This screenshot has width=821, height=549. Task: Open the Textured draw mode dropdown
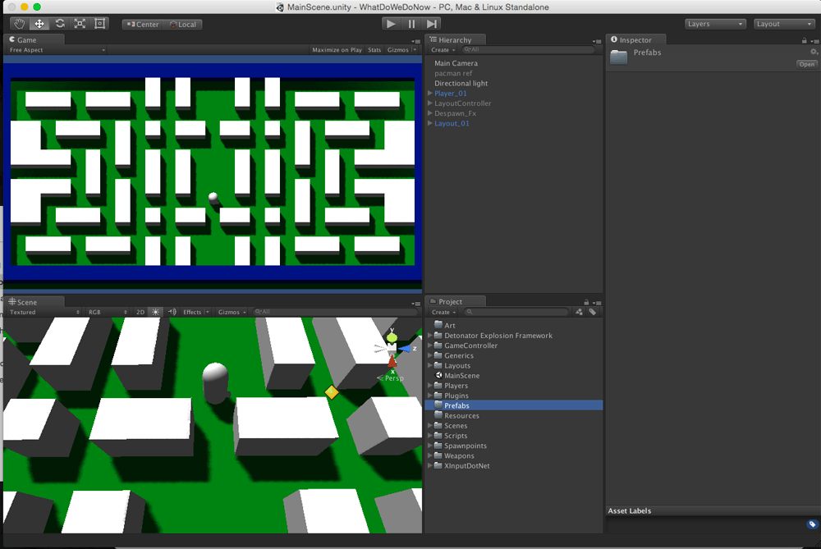[x=44, y=312]
